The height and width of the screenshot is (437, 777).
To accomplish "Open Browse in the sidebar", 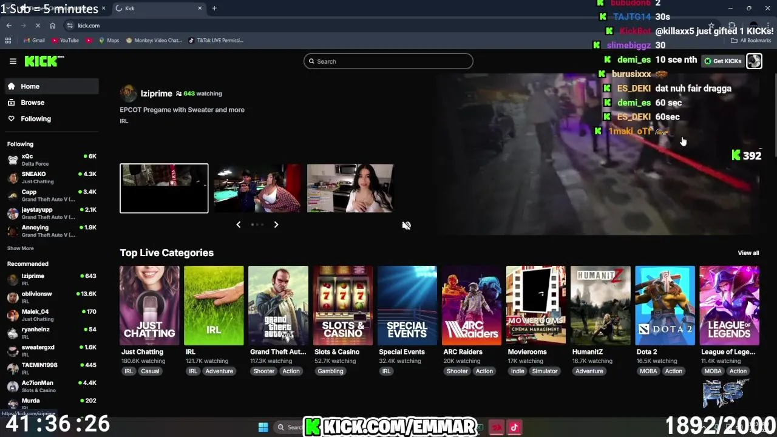I will (51, 103).
